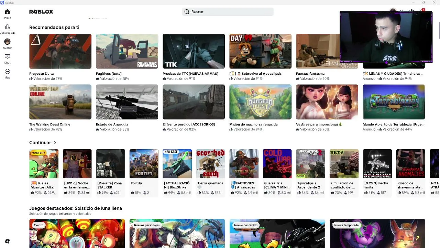
Task: Open Guerra Fría Cold War icon
Action: (277, 164)
